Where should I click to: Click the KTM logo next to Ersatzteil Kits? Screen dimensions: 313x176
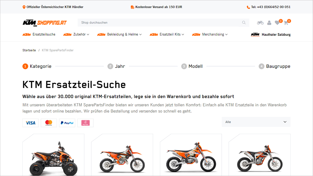coord(154,34)
